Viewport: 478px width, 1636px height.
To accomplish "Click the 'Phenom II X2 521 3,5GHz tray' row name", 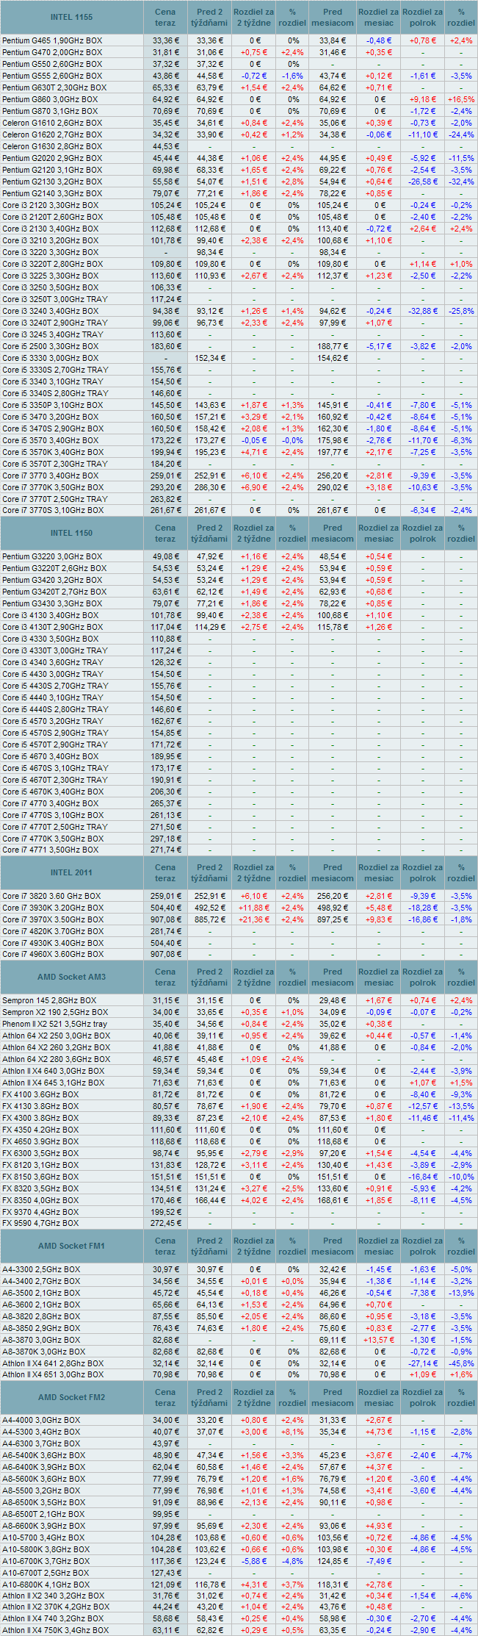I will 54,1024.
